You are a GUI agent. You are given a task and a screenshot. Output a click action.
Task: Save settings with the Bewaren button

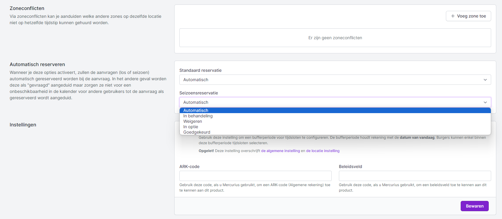(474, 206)
